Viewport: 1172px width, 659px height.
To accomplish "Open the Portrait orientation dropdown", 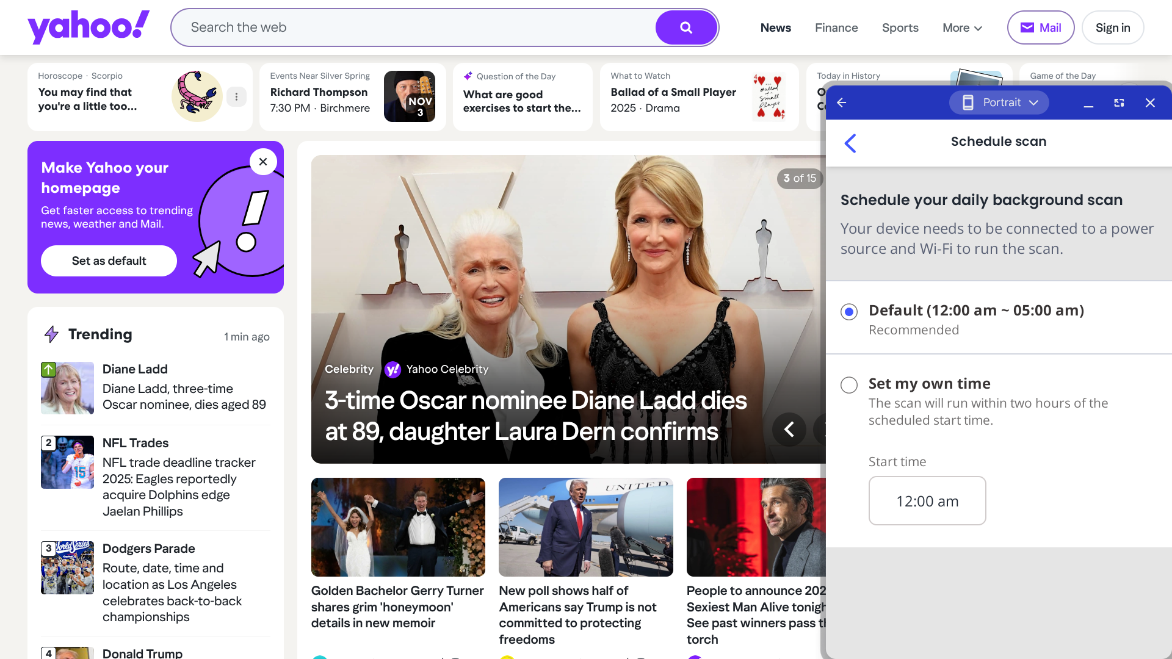I will coord(999,103).
